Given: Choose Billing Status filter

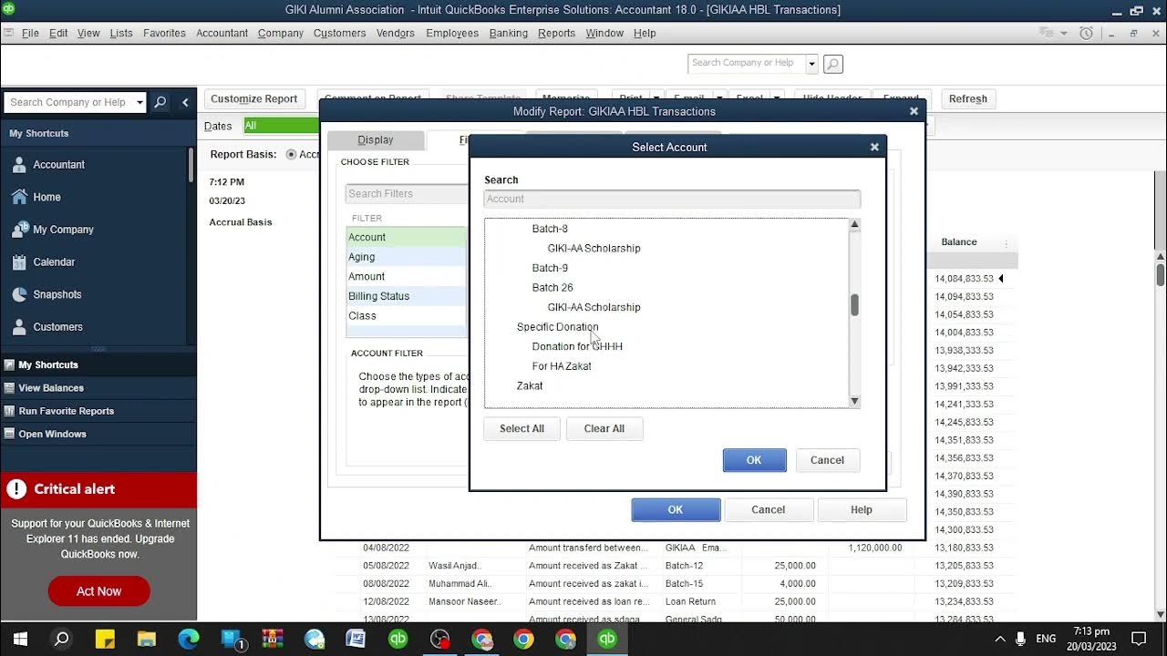Looking at the screenshot, I should click(x=406, y=296).
